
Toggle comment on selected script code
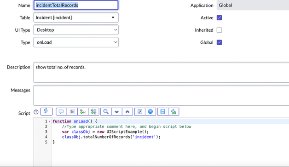pos(61,111)
